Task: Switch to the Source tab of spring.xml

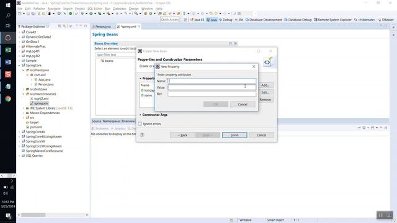Action: 96,121
